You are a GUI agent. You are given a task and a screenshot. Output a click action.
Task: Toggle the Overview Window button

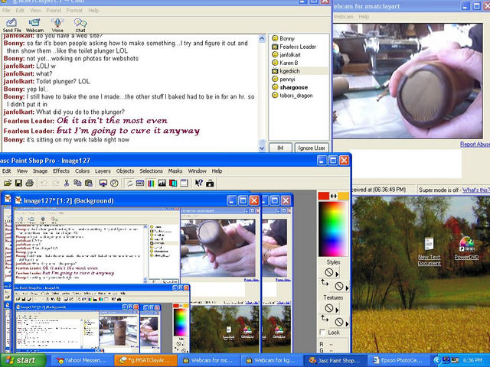[184, 183]
